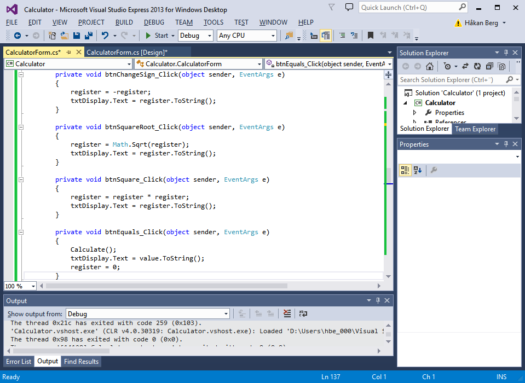Click the notifications flag icon in title bar
525x383 pixels.
(x=331, y=7)
